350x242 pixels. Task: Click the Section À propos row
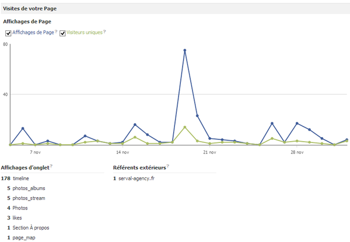tap(28, 228)
